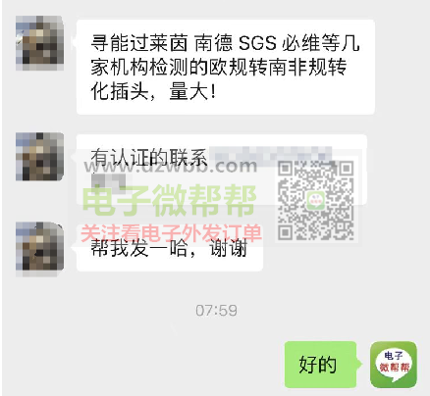Select the green 好的 reply bubble
This screenshot has width=430, height=396.
point(321,365)
